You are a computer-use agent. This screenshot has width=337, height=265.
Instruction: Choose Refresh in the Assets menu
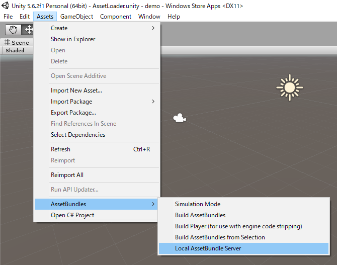97,149
